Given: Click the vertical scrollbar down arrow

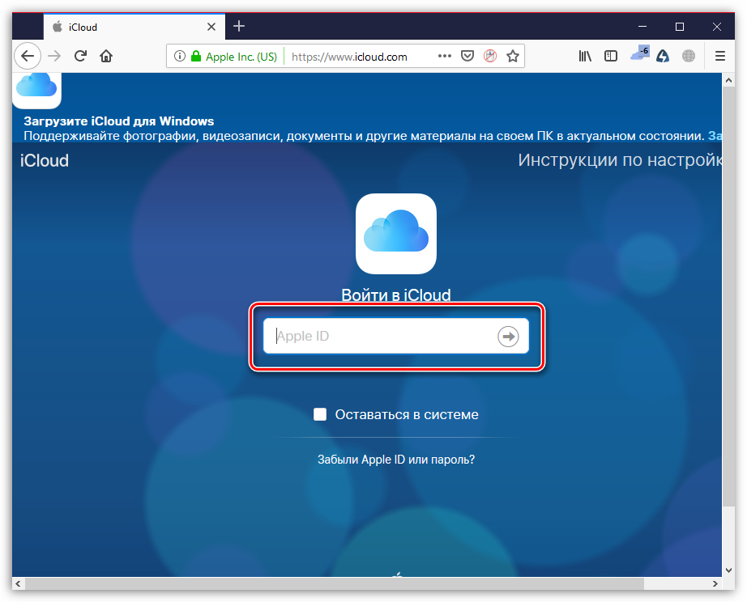Looking at the screenshot, I should tap(728, 570).
